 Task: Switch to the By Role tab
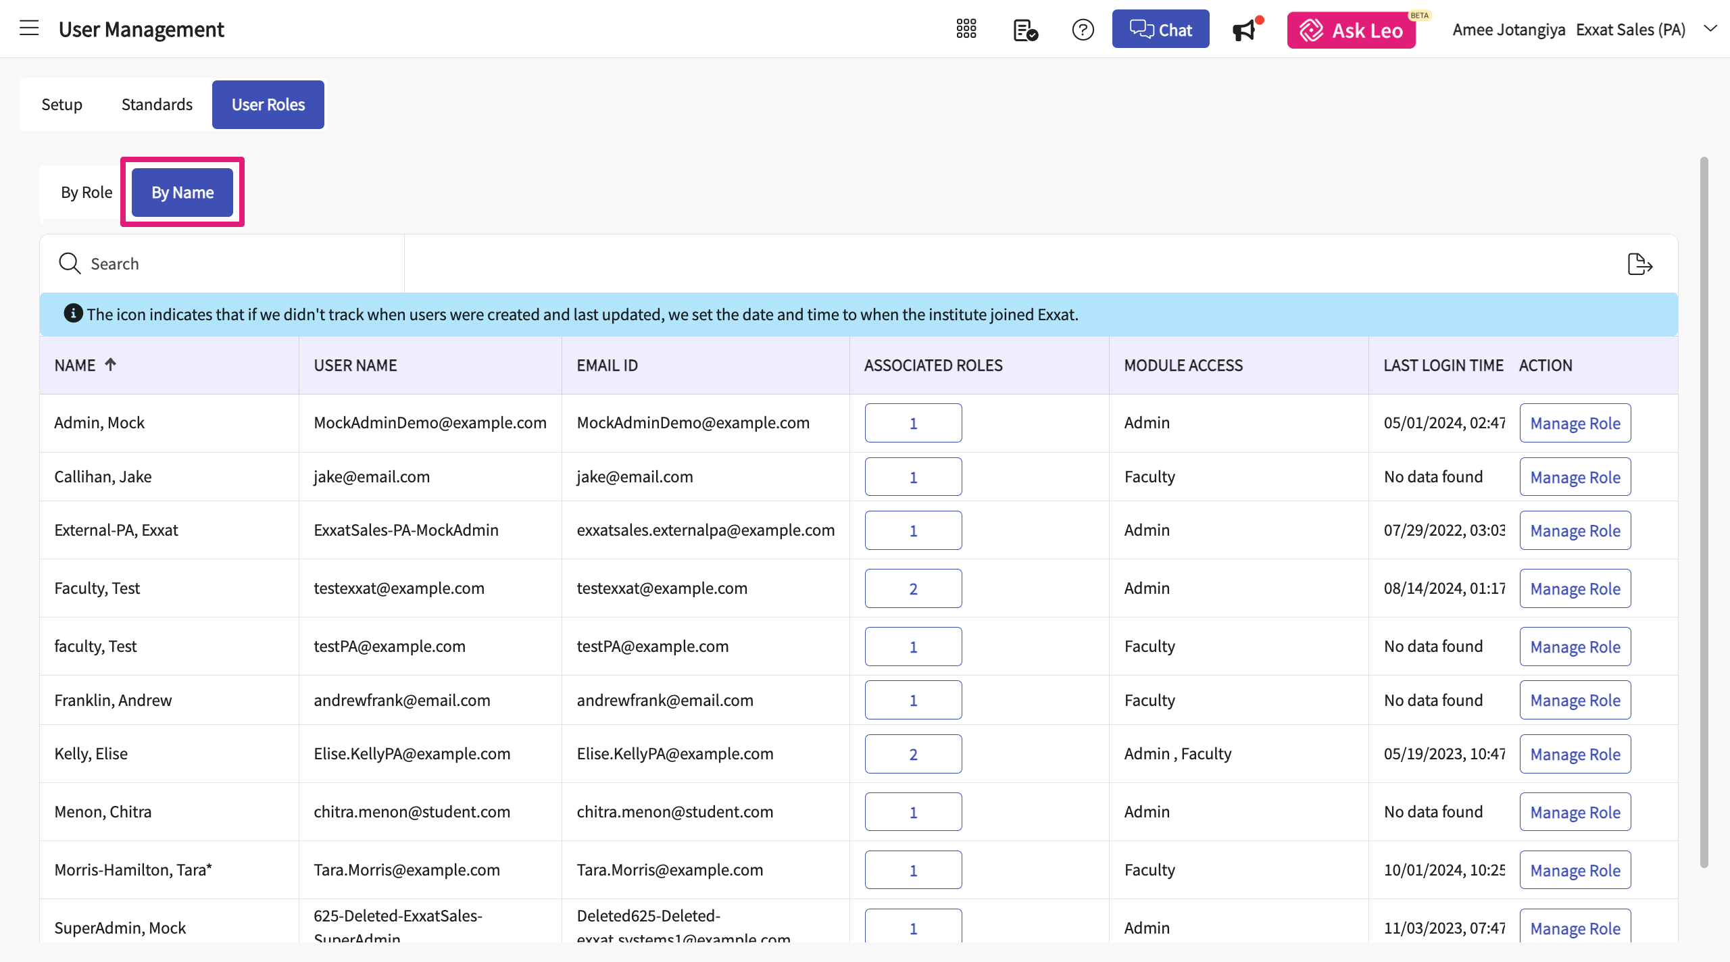click(x=86, y=193)
